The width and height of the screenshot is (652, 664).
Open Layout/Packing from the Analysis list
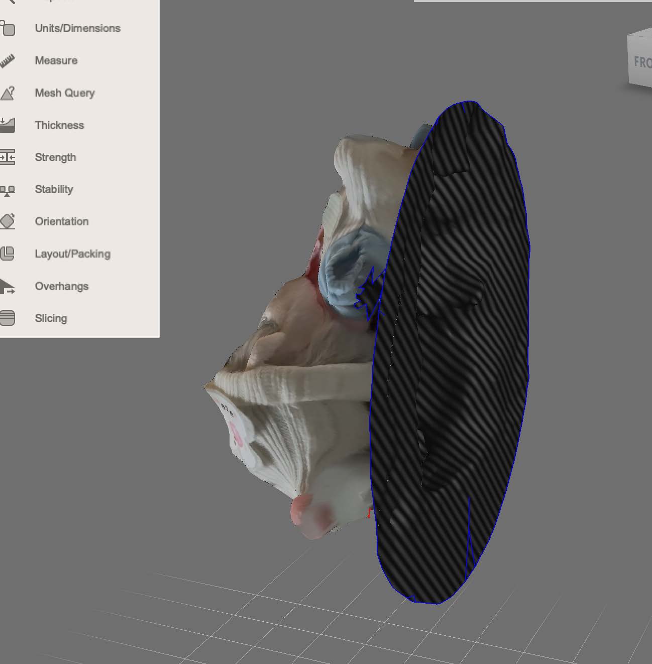coord(72,254)
